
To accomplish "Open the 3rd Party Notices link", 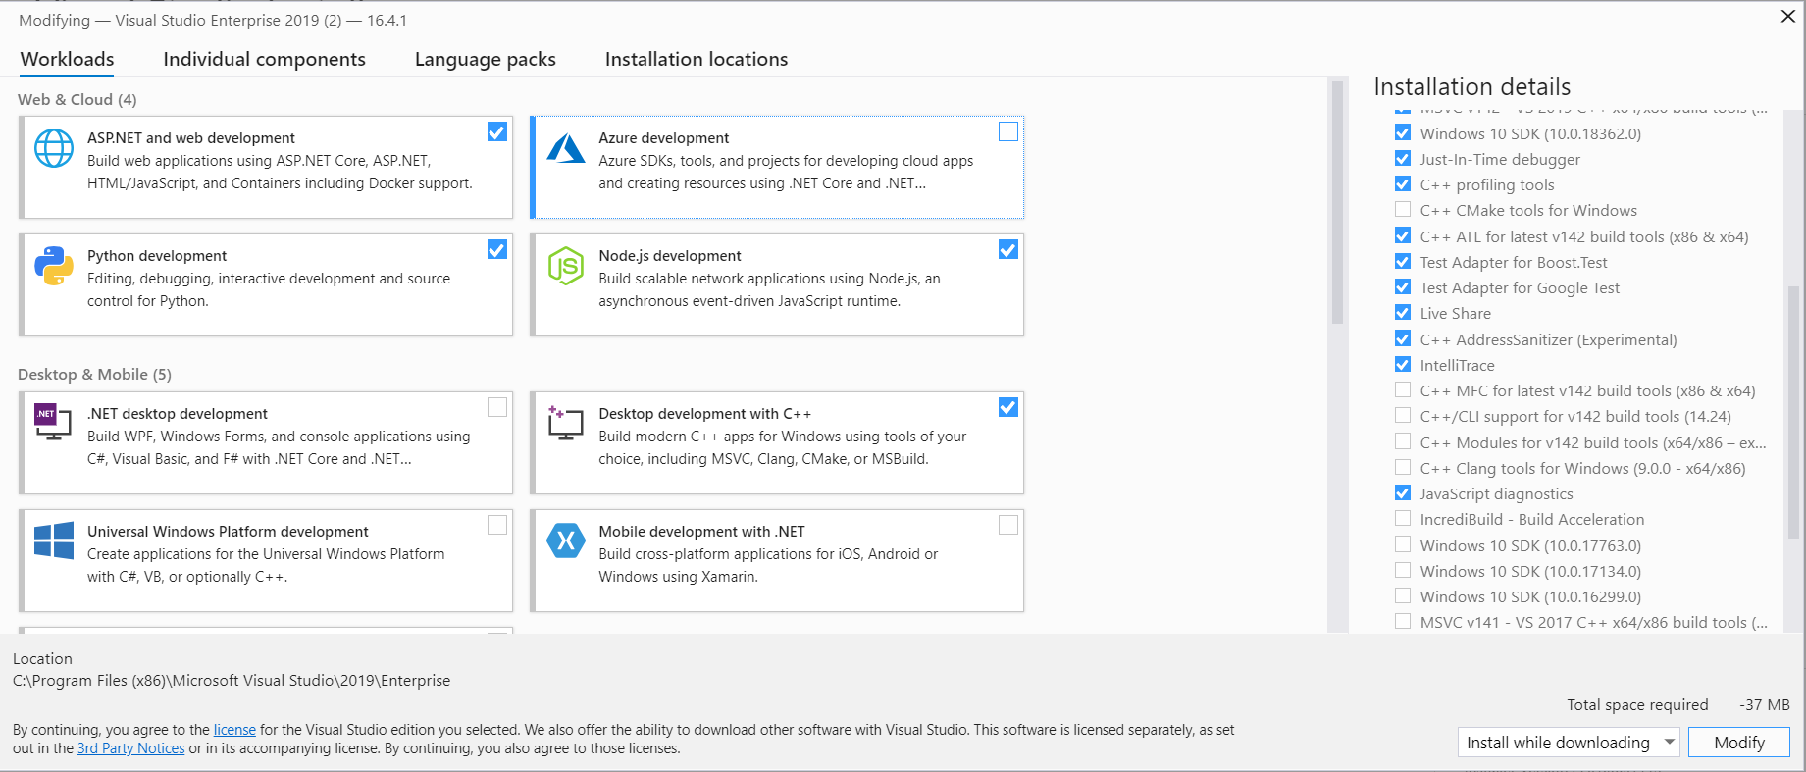I will [x=130, y=748].
